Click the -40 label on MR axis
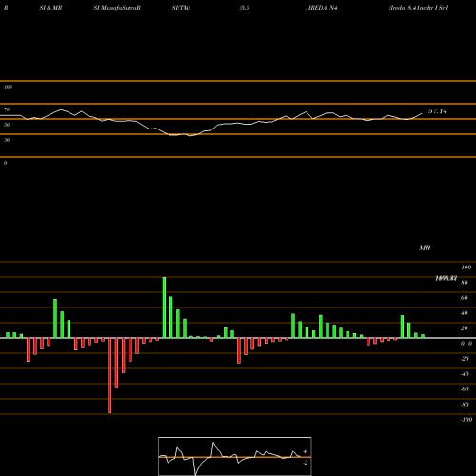Viewport: 476px width, 476px height. point(465,374)
